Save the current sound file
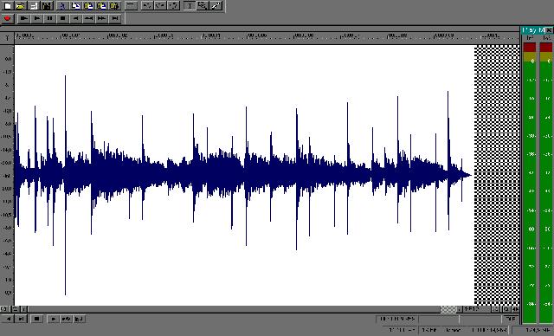 tap(34, 6)
